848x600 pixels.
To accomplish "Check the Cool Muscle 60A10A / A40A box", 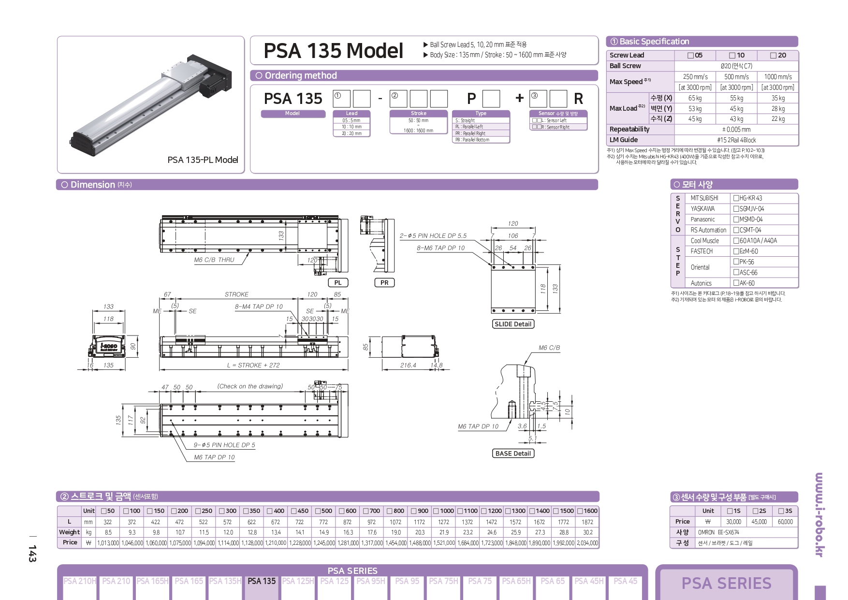I will point(736,241).
